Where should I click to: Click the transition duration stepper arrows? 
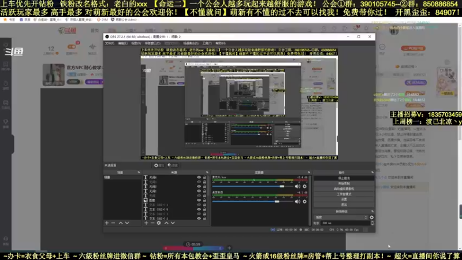coord(372,223)
